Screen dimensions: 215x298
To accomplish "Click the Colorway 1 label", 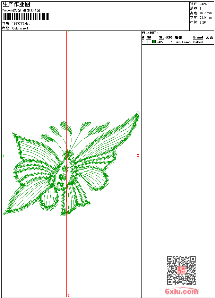I will tap(20, 28).
